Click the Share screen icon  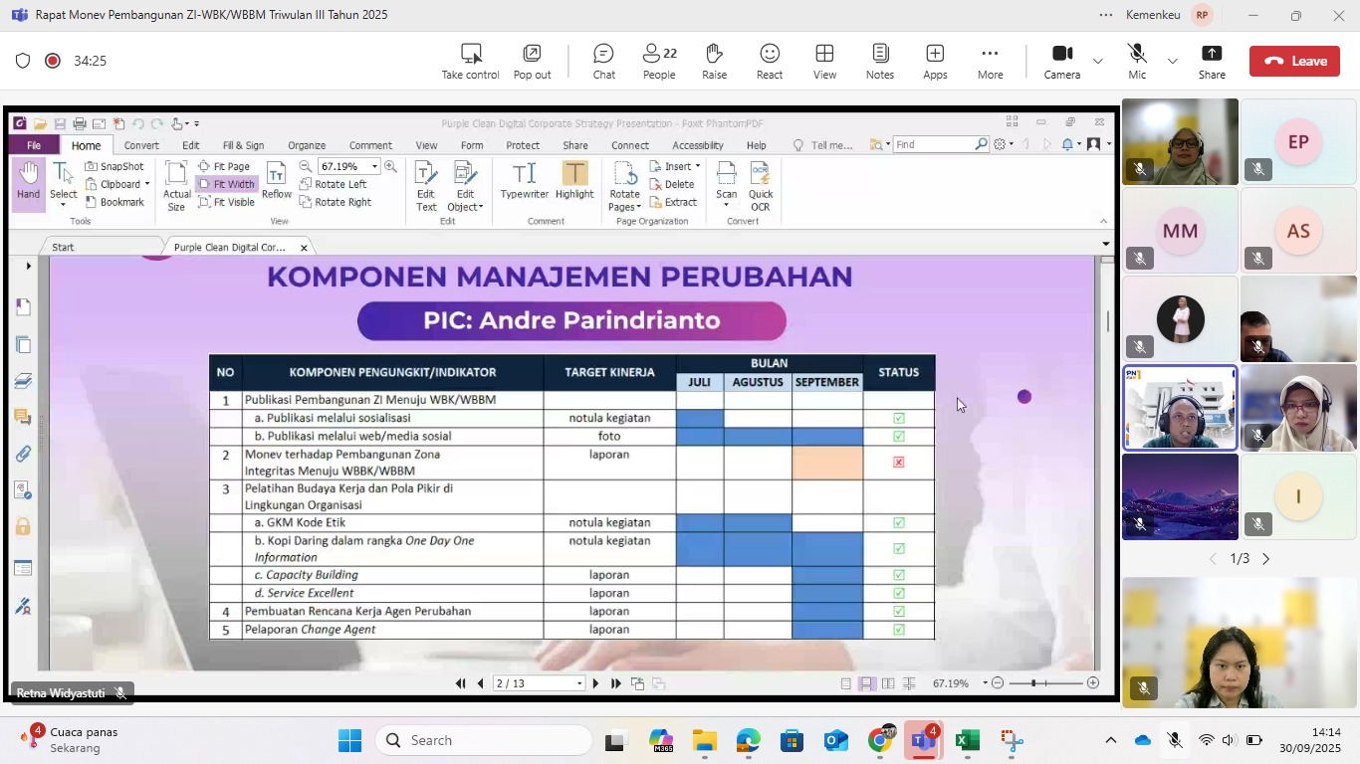pos(1212,61)
